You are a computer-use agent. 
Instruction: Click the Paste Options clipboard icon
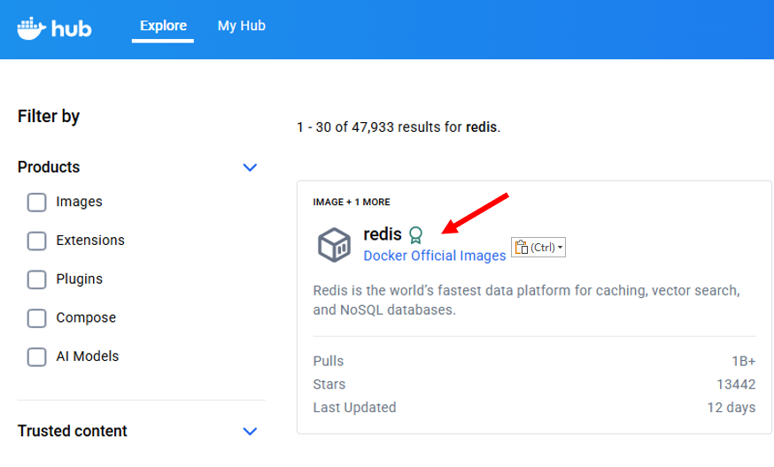click(x=522, y=247)
